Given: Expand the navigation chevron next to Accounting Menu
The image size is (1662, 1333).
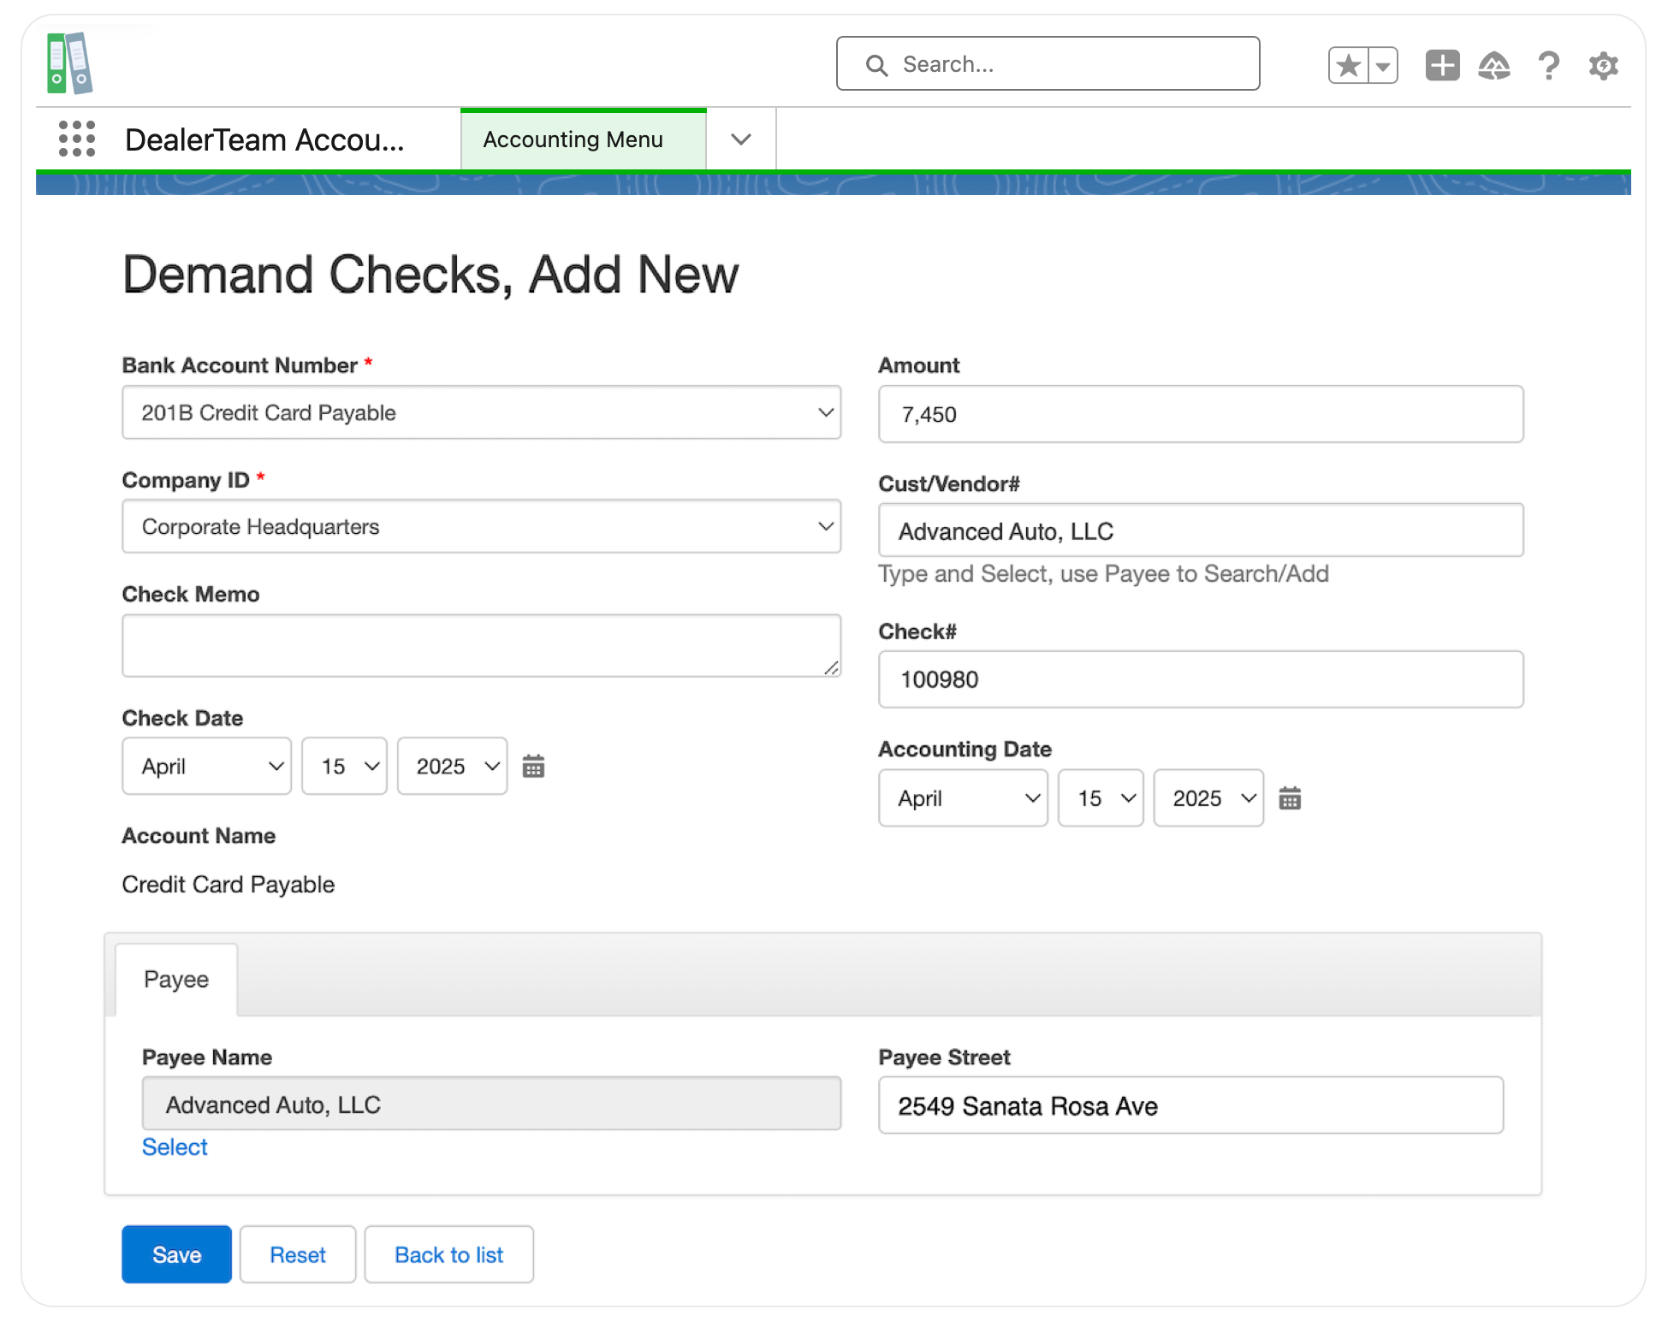Looking at the screenshot, I should tap(741, 139).
